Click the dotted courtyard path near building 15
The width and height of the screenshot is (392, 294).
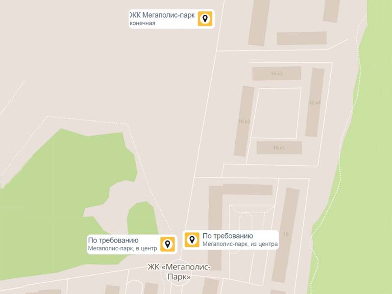[x=251, y=220]
